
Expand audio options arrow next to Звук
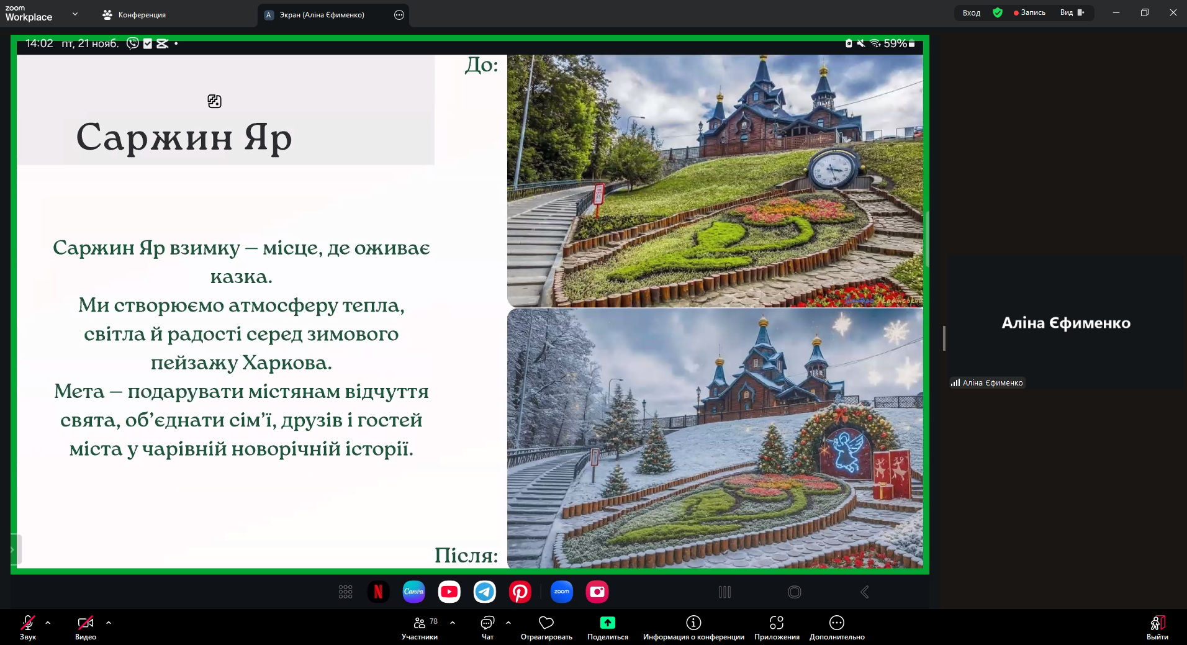point(48,623)
